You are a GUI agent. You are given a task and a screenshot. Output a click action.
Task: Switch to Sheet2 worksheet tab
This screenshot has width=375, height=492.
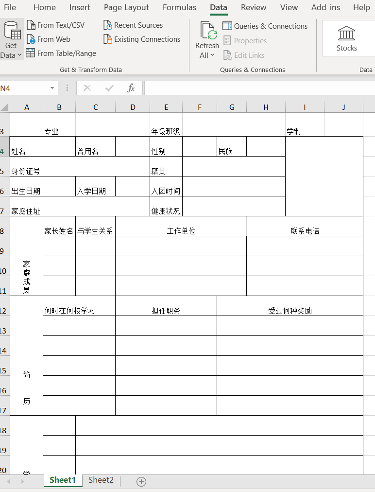pyautogui.click(x=101, y=480)
